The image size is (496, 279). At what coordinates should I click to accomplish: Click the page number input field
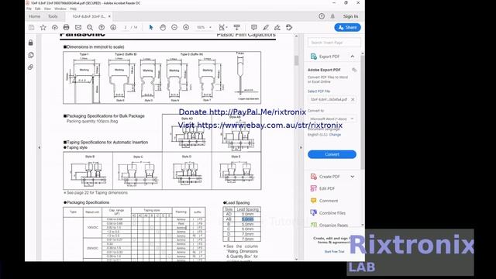point(126,28)
